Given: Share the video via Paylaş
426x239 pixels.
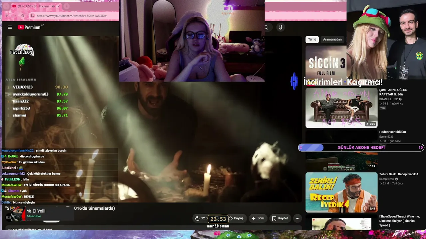Looking at the screenshot, I should (x=236, y=218).
